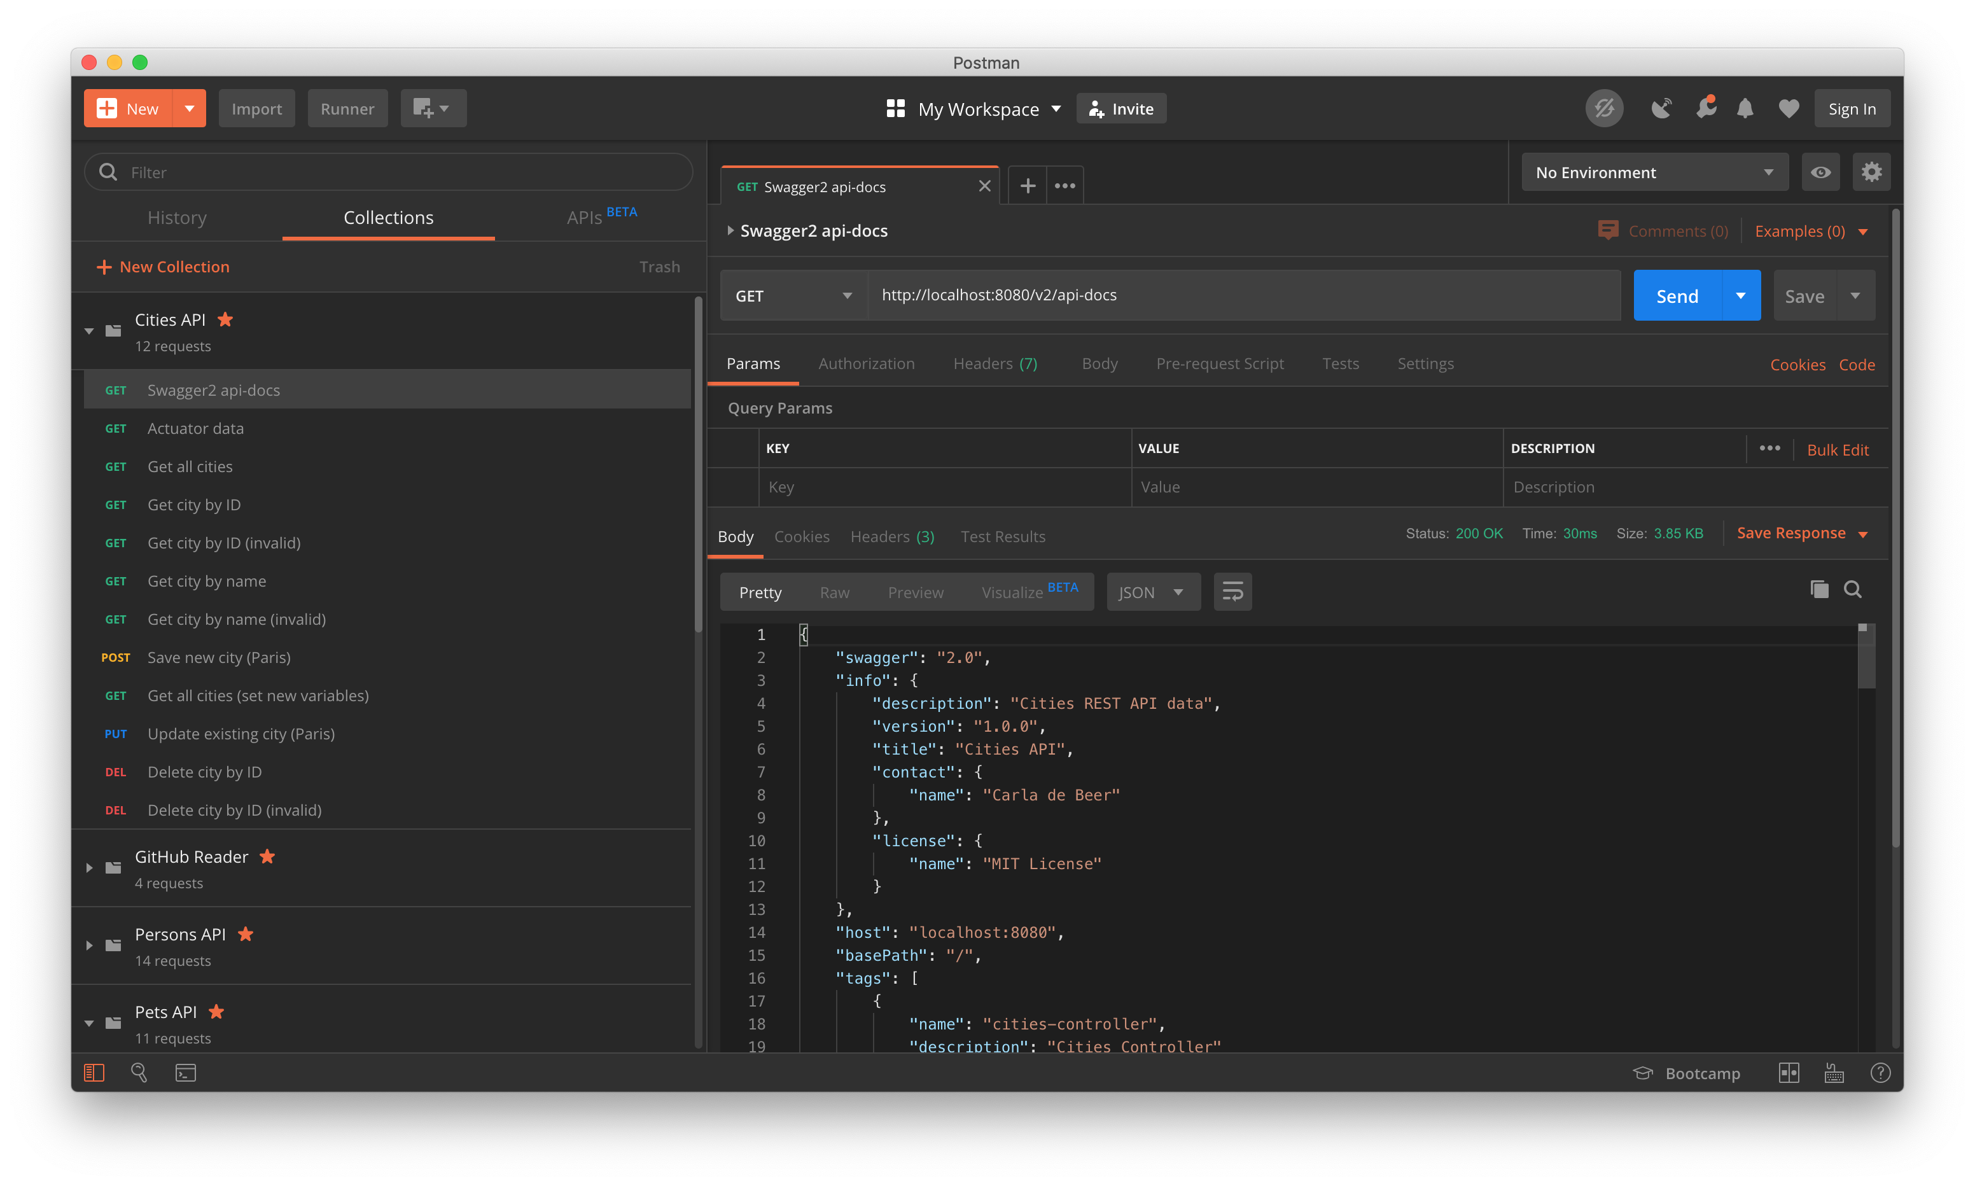Search within response body icon

point(1853,590)
